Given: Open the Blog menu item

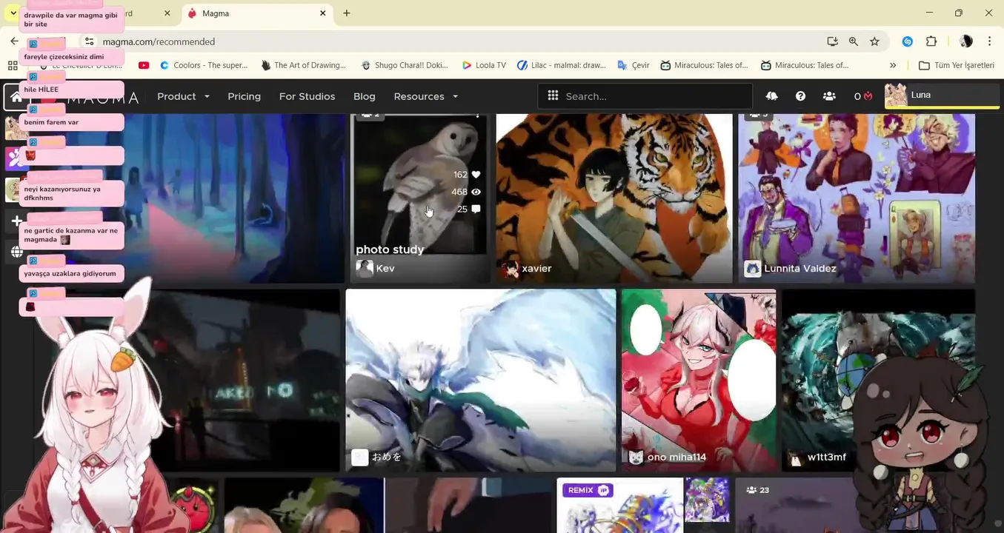Looking at the screenshot, I should (365, 96).
